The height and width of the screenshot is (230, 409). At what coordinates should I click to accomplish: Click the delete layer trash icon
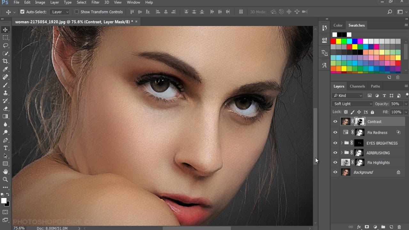[x=399, y=227]
